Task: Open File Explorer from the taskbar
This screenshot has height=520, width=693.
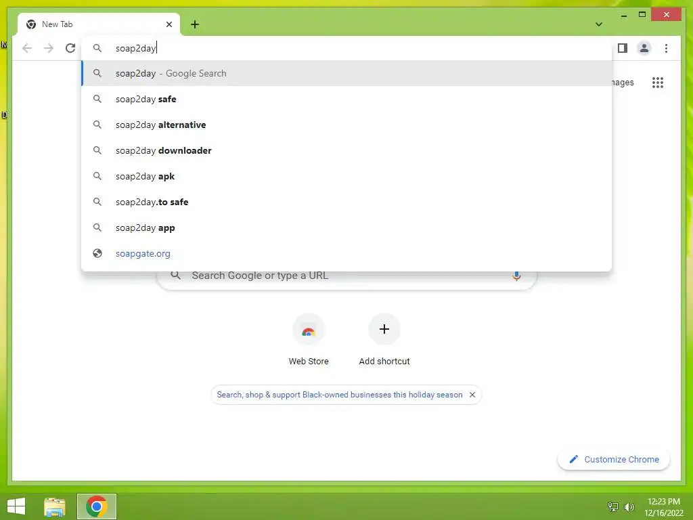Action: click(55, 506)
